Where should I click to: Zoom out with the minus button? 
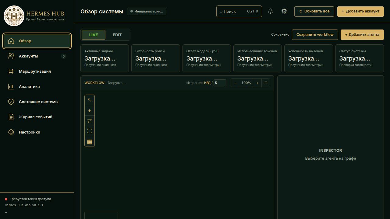pyautogui.click(x=235, y=83)
